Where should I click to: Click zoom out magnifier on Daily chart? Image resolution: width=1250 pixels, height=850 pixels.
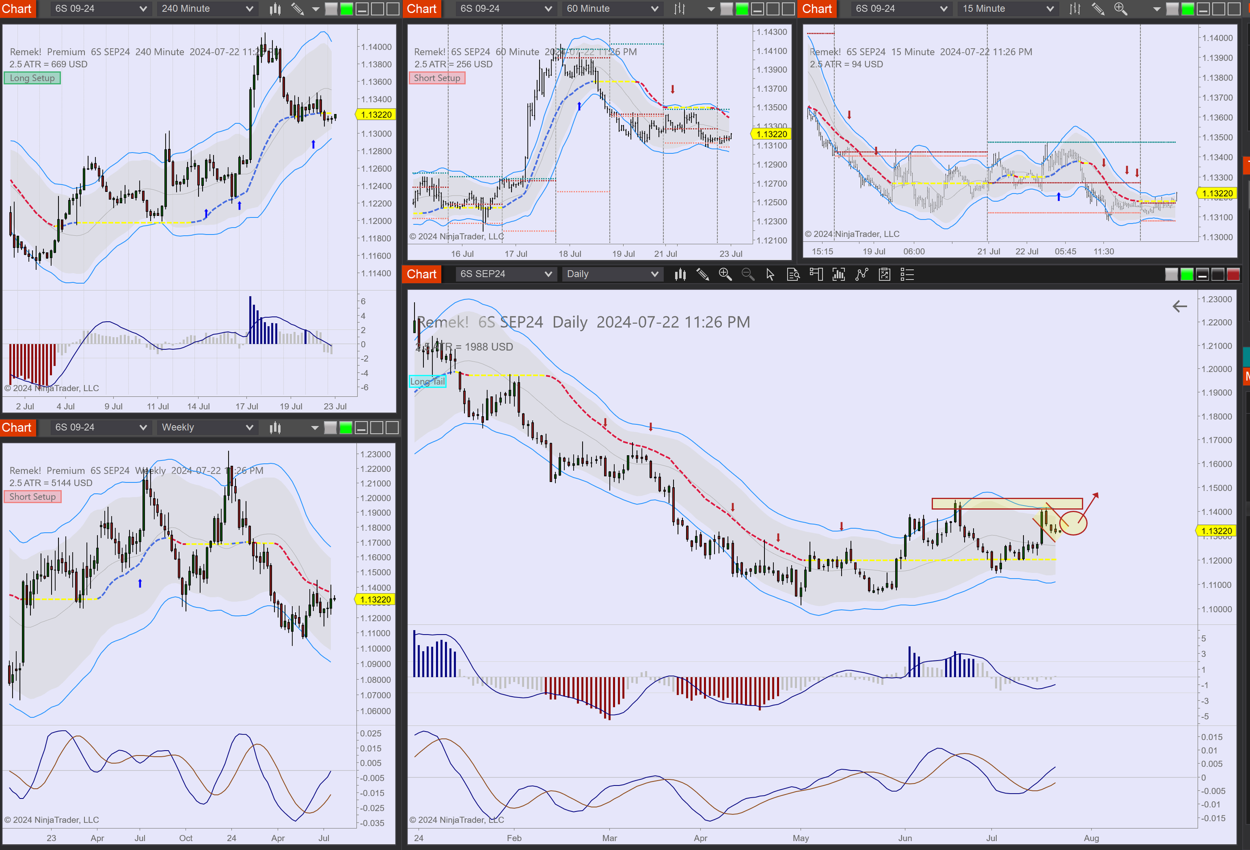[747, 275]
